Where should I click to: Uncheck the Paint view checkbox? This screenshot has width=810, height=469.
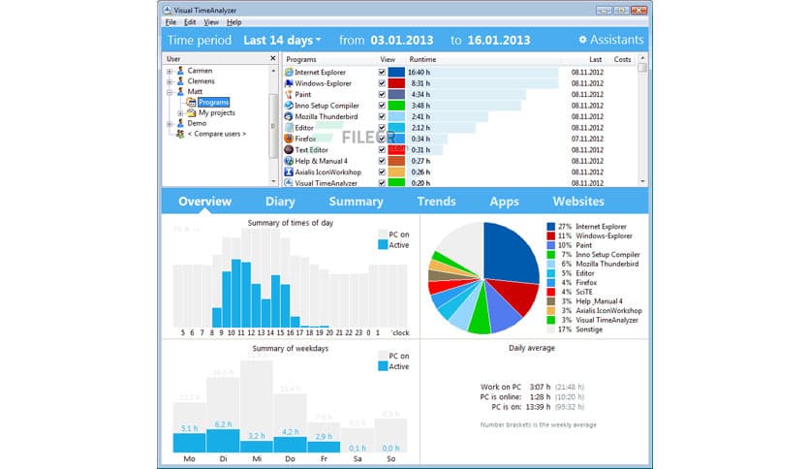pyautogui.click(x=382, y=95)
